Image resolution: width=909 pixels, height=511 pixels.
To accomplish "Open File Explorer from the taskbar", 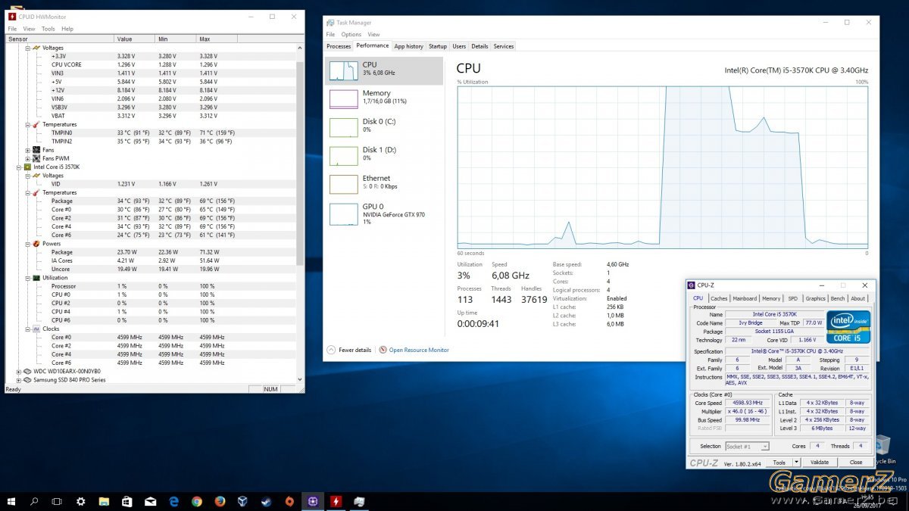I will (104, 501).
